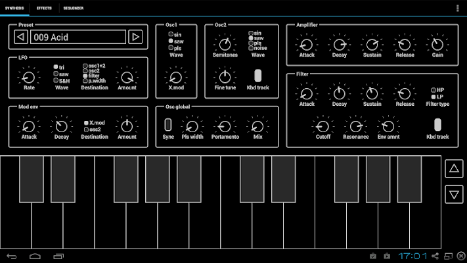Switch to the Synthesis tab
This screenshot has height=263, width=467.
(14, 8)
